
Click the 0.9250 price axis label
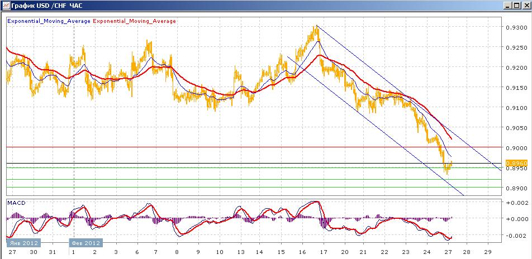pyautogui.click(x=517, y=48)
